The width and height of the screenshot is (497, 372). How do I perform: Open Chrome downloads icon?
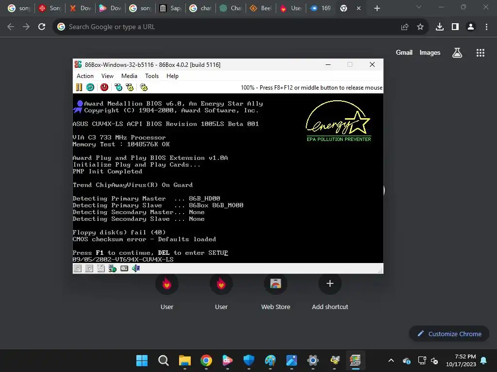[440, 27]
